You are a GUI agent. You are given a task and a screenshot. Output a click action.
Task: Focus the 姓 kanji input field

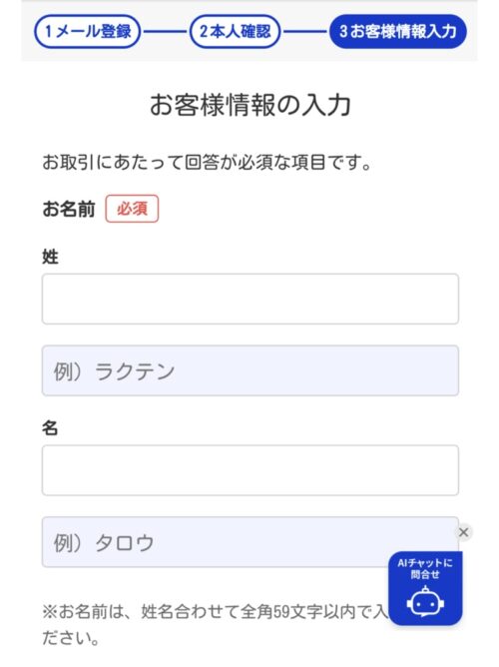pyautogui.click(x=249, y=299)
